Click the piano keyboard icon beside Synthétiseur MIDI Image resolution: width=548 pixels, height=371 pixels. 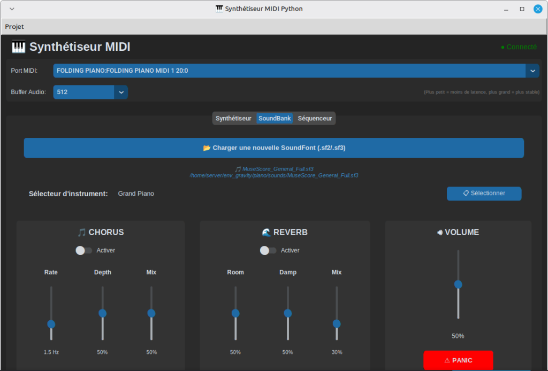coord(18,47)
